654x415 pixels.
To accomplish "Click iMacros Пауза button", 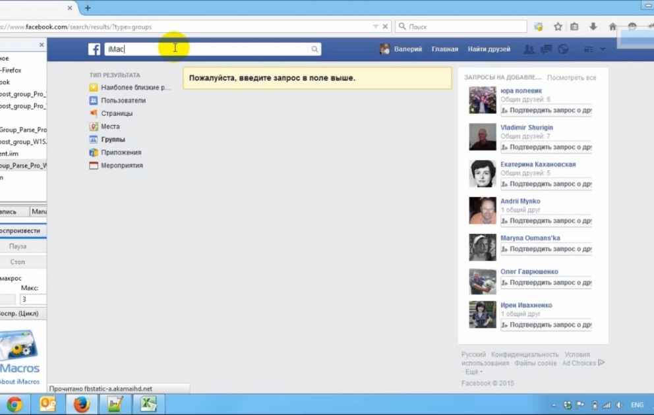I will (x=18, y=246).
